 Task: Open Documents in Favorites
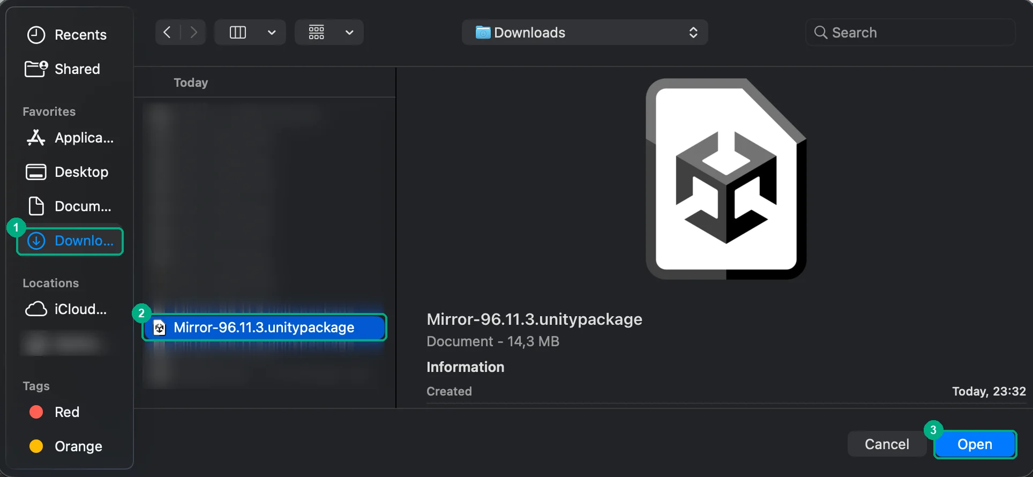click(69, 206)
